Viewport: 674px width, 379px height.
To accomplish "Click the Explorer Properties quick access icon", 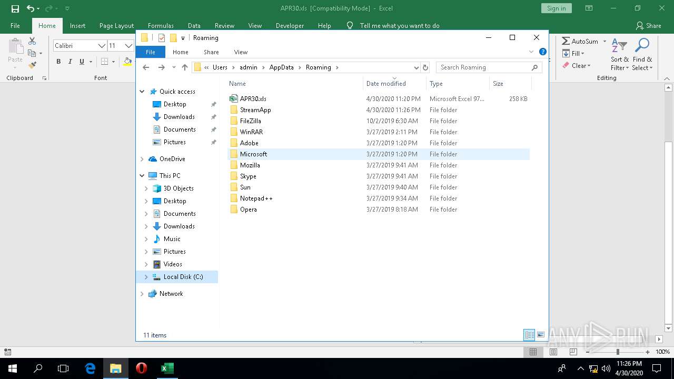I will click(x=162, y=38).
